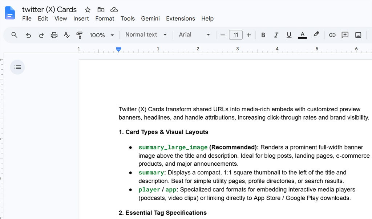Open the View menu

point(61,18)
